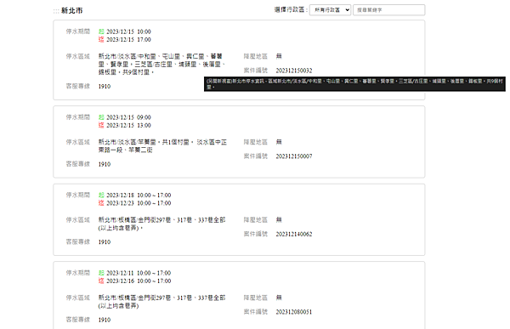The width and height of the screenshot is (510, 329).
Task: Click end time 2023/12/15 17:00
Action: [x=128, y=40]
